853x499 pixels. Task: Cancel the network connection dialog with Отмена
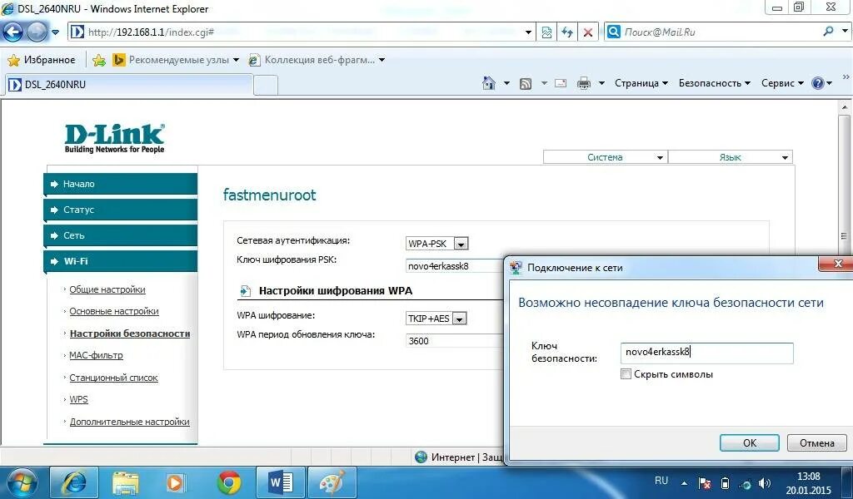click(x=816, y=442)
